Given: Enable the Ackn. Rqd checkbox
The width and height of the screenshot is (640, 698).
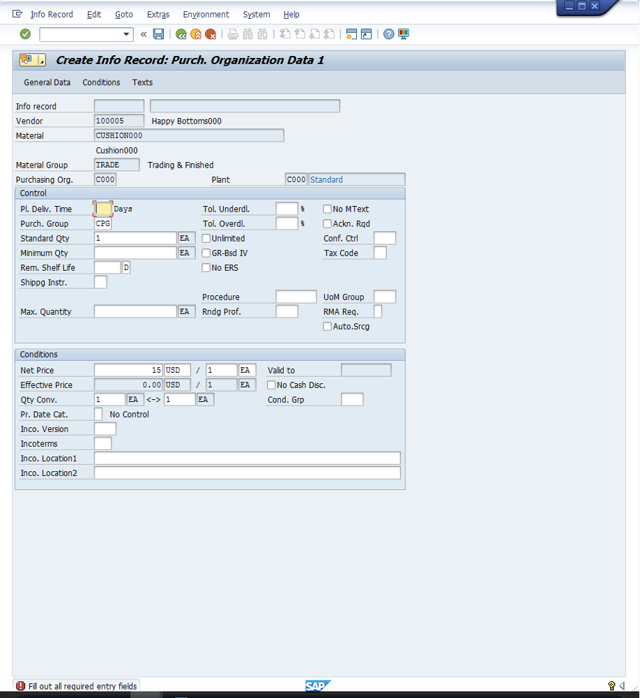Looking at the screenshot, I should (328, 223).
